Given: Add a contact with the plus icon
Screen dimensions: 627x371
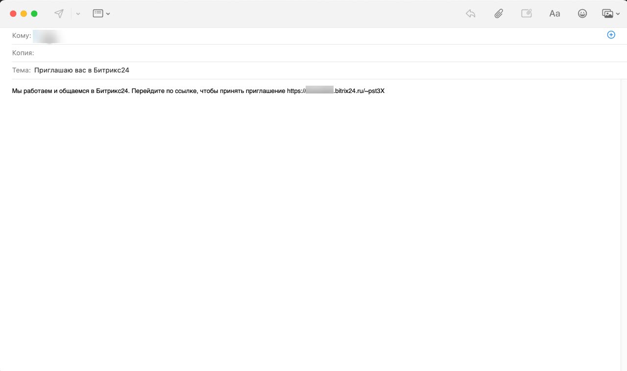Looking at the screenshot, I should (x=611, y=35).
